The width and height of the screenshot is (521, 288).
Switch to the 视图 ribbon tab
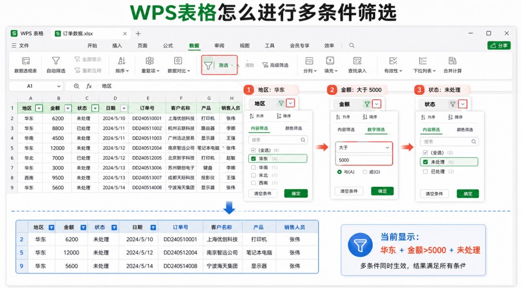[x=244, y=46]
